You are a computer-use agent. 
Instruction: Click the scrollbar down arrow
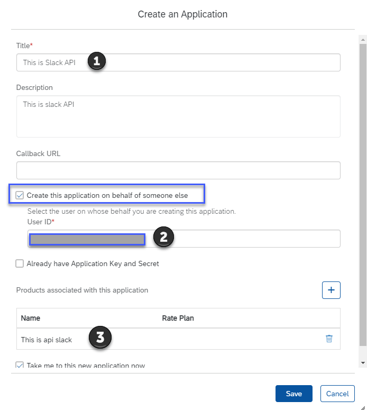click(x=363, y=363)
